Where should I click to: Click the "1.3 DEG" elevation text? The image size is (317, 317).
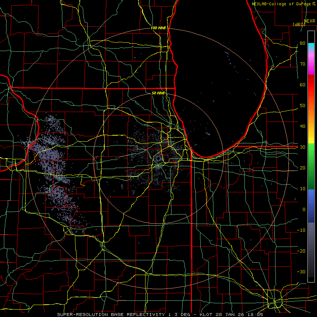point(179,315)
